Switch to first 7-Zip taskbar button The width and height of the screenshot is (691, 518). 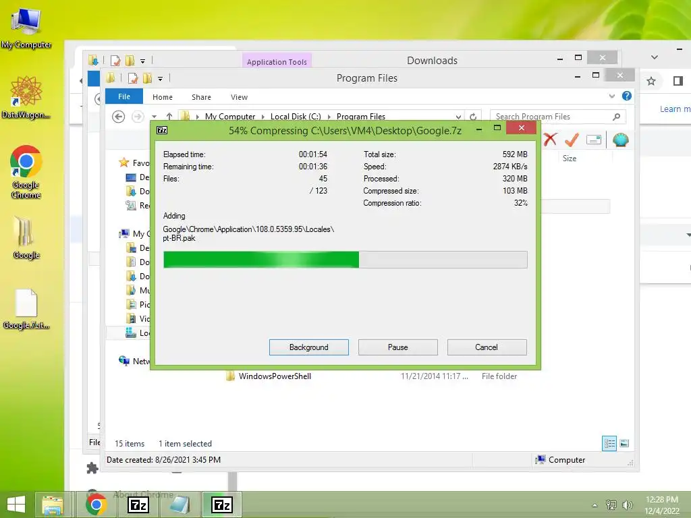138,505
